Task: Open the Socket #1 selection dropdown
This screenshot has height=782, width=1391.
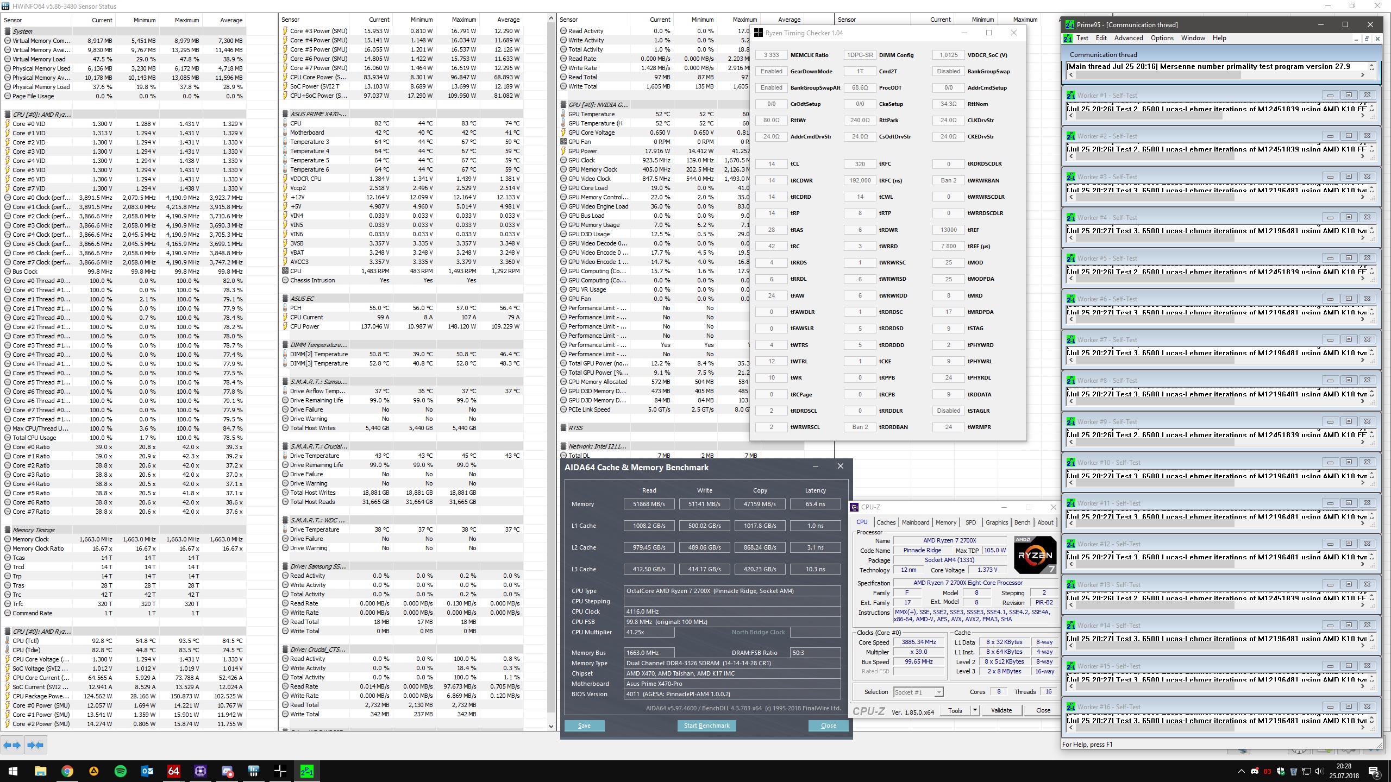Action: (938, 692)
